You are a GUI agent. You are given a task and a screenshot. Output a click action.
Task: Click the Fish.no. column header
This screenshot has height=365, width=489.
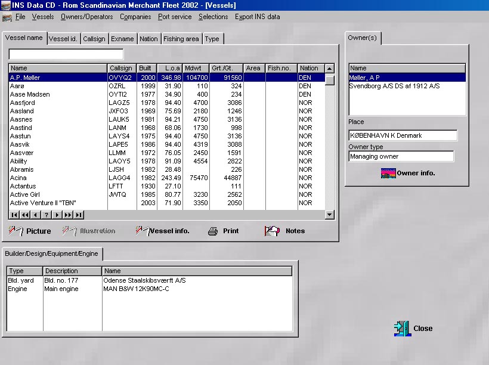click(281, 68)
